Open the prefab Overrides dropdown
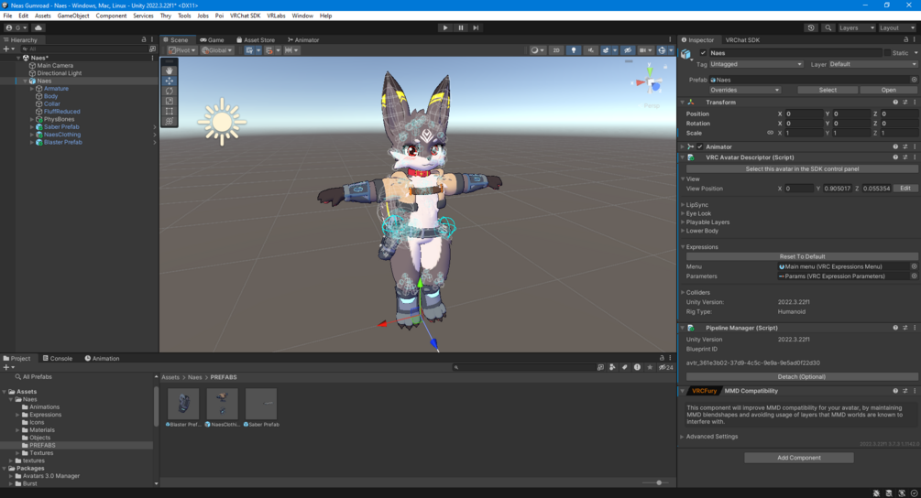921x498 pixels. pyautogui.click(x=744, y=90)
